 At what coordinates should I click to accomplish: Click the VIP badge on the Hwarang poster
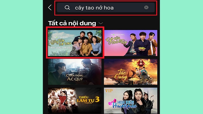[x=109, y=91]
